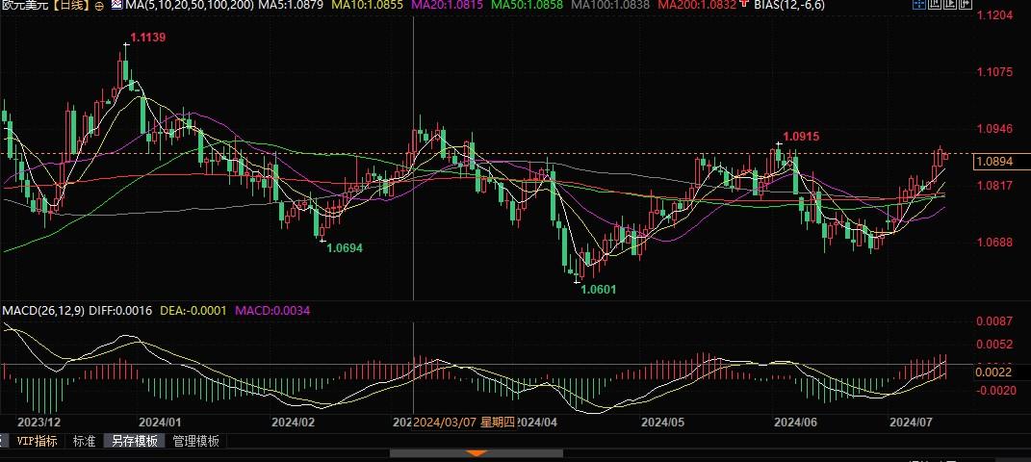This screenshot has height=462, width=1031.
Task: Click the 2024/01 date axis label
Action: point(160,422)
